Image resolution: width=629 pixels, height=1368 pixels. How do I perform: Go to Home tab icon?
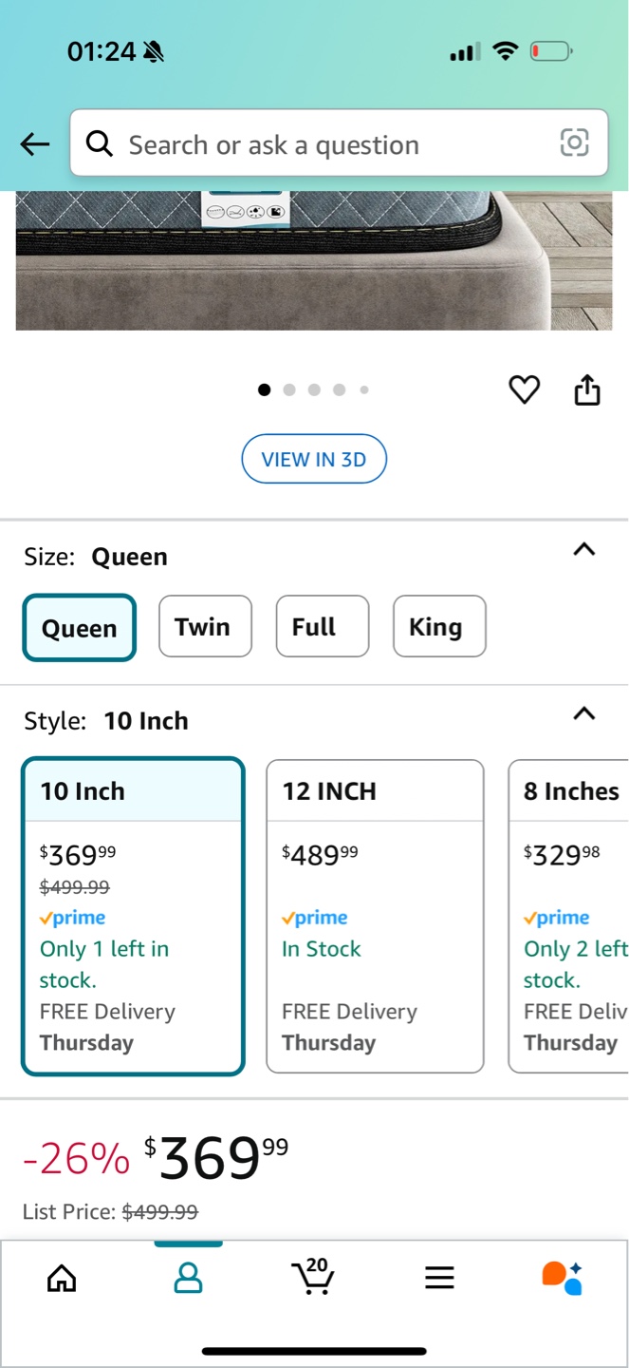[x=62, y=1279]
